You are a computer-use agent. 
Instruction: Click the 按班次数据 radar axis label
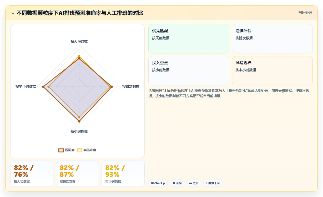[x=131, y=86]
